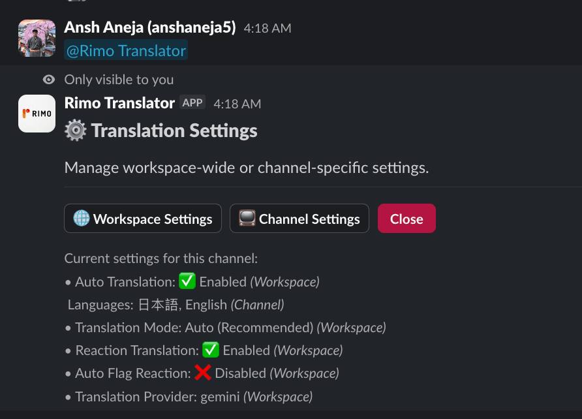Click the globe icon on Workspace Settings button
This screenshot has width=582, height=419.
[82, 218]
